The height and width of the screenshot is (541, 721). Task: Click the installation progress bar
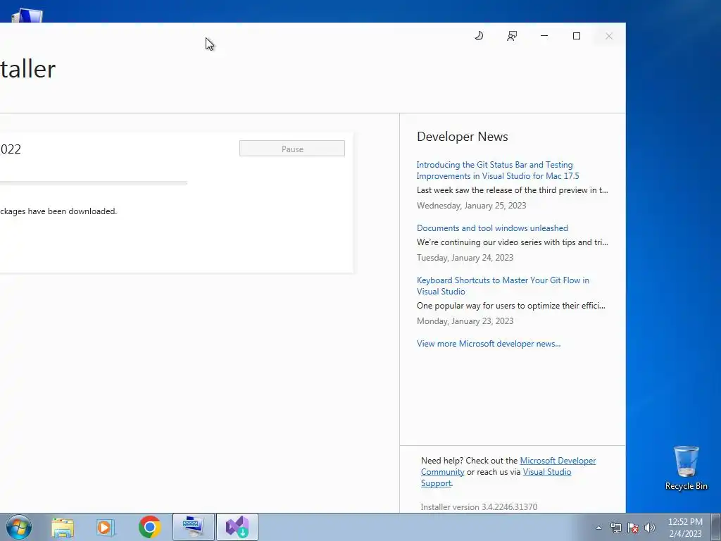pos(94,182)
